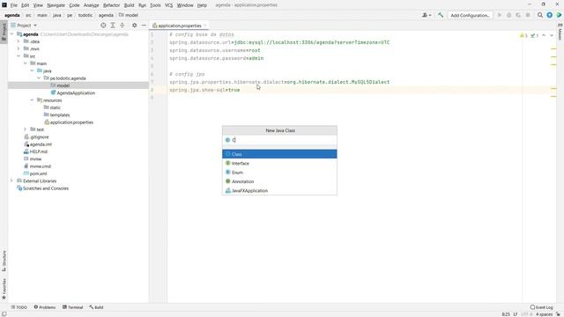Open the Navigate menu
This screenshot has width=564, height=317.
[56, 5]
